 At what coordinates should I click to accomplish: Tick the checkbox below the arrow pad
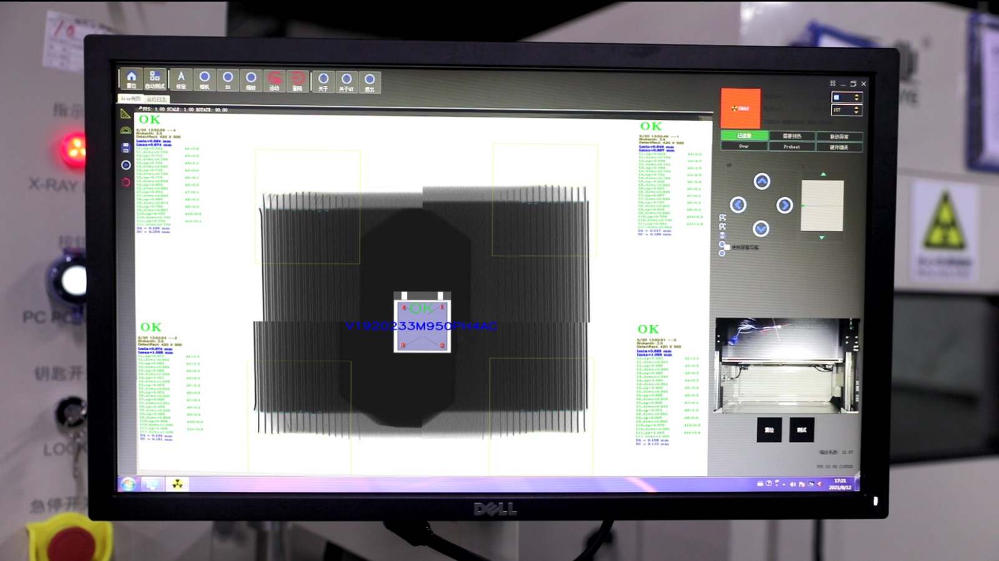coord(726,248)
